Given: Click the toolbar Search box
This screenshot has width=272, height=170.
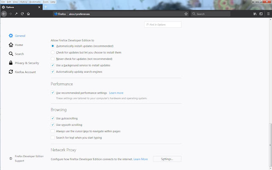Looking at the screenshot, I should 211,14.
